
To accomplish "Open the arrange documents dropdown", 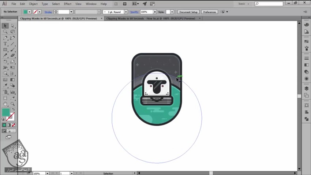I will click(135, 4).
